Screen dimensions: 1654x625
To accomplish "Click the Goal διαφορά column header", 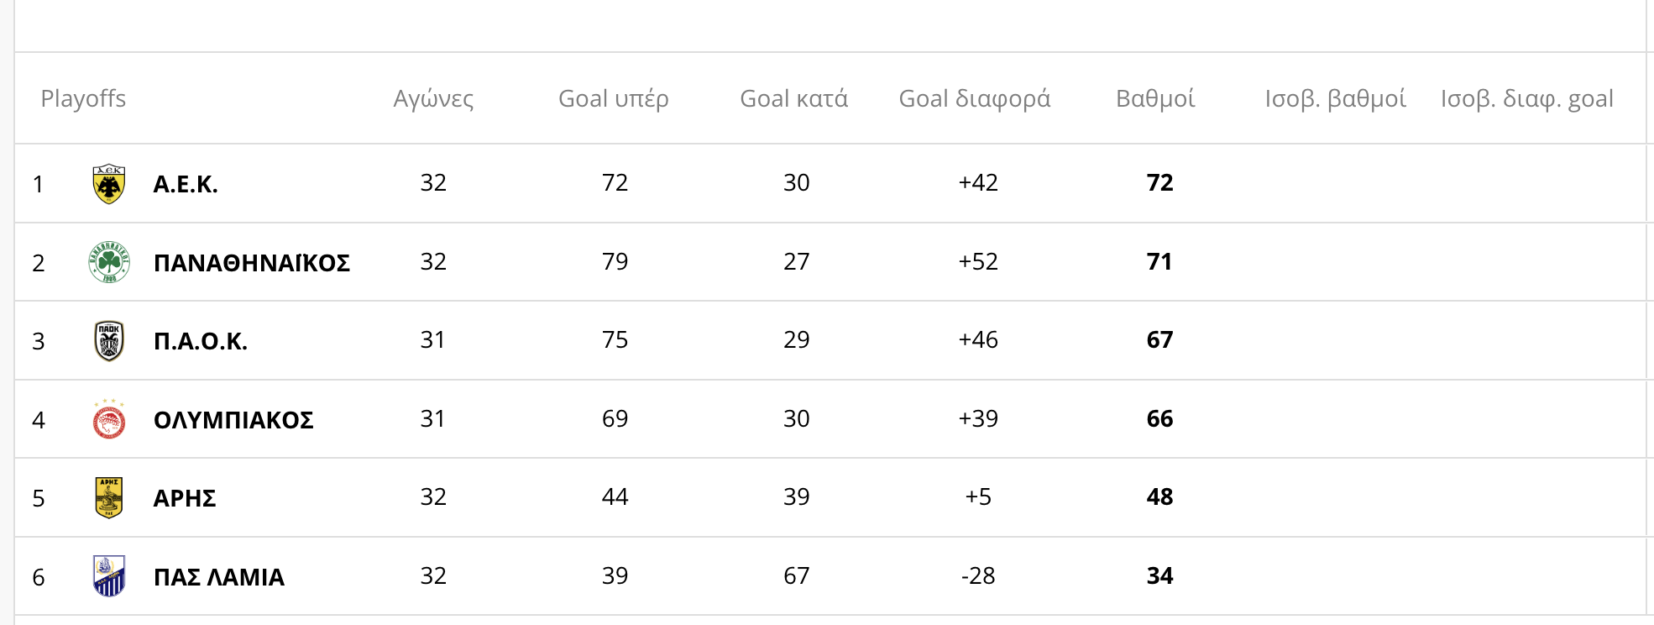I will click(x=975, y=99).
